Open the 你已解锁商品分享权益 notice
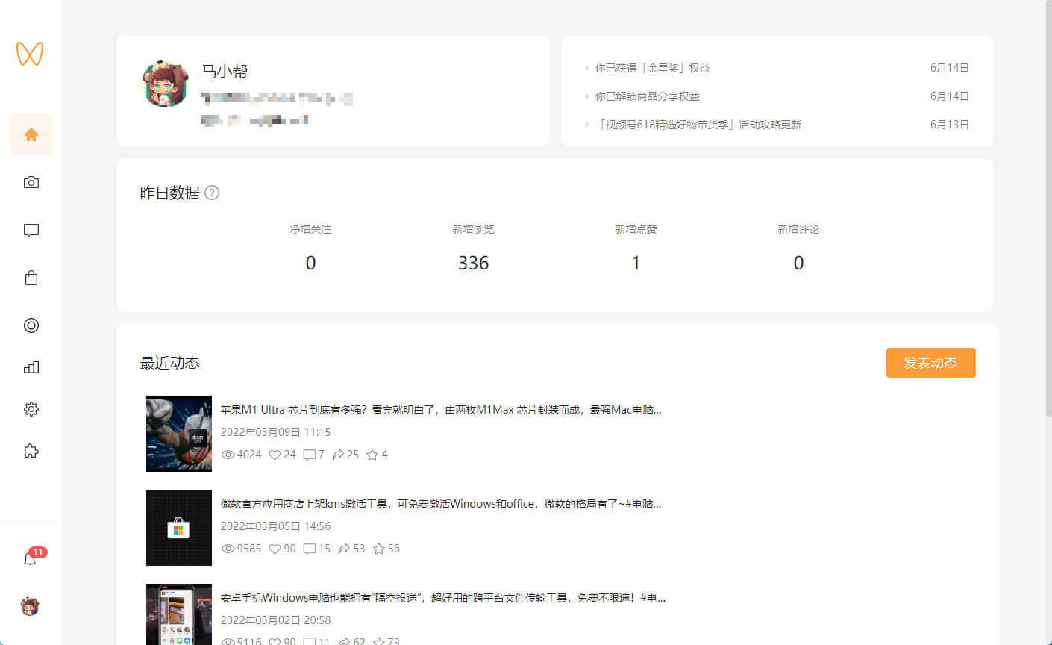This screenshot has height=645, width=1052. tap(647, 96)
